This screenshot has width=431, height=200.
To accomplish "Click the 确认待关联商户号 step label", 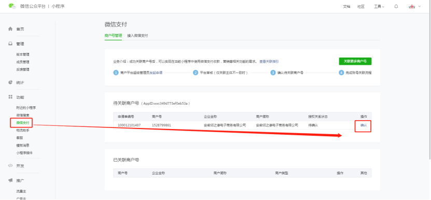I will click(x=290, y=73).
